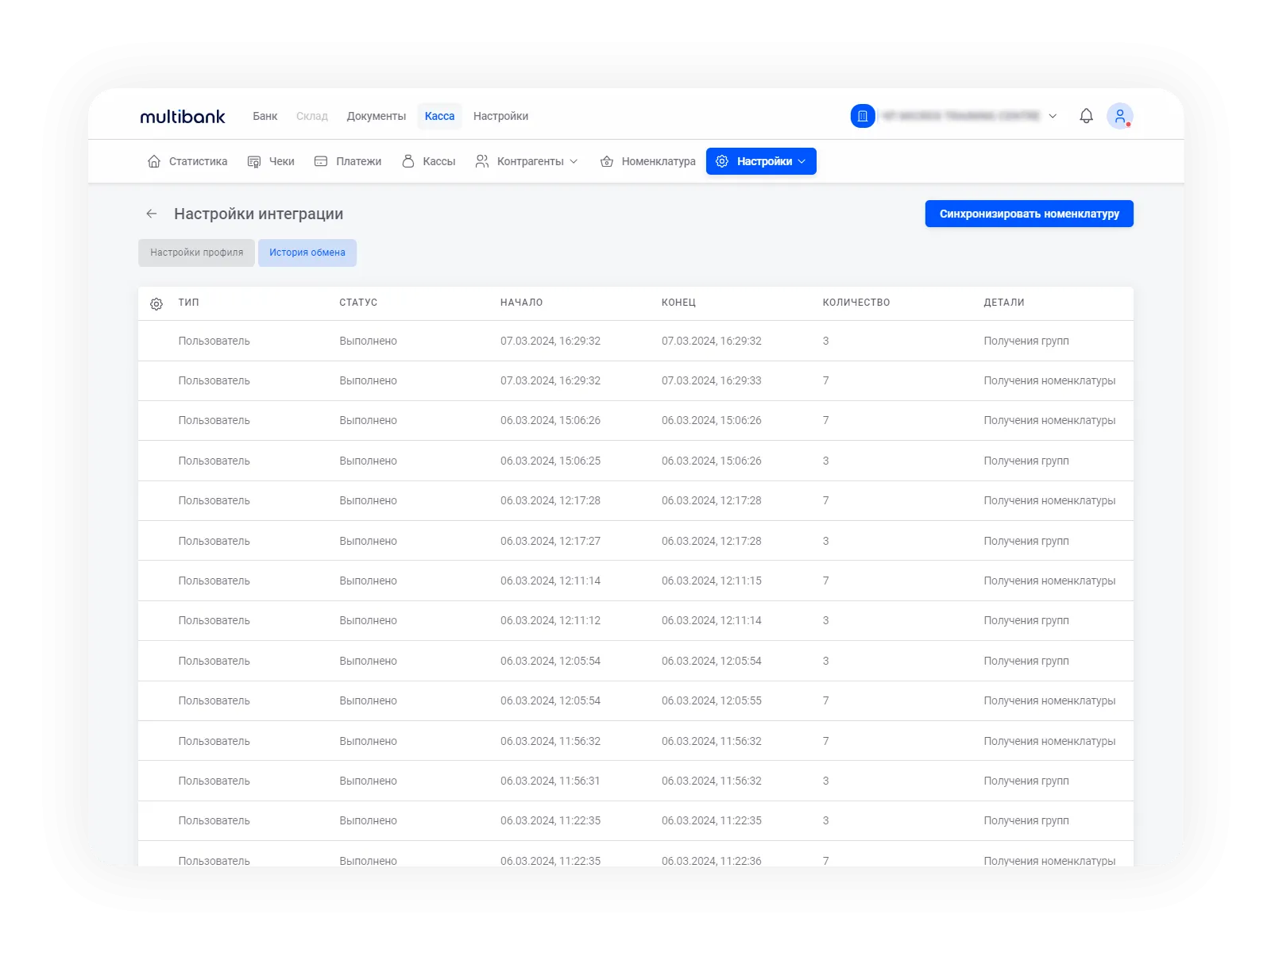
Task: Click the Номенклатура basket icon
Action: pyautogui.click(x=607, y=161)
